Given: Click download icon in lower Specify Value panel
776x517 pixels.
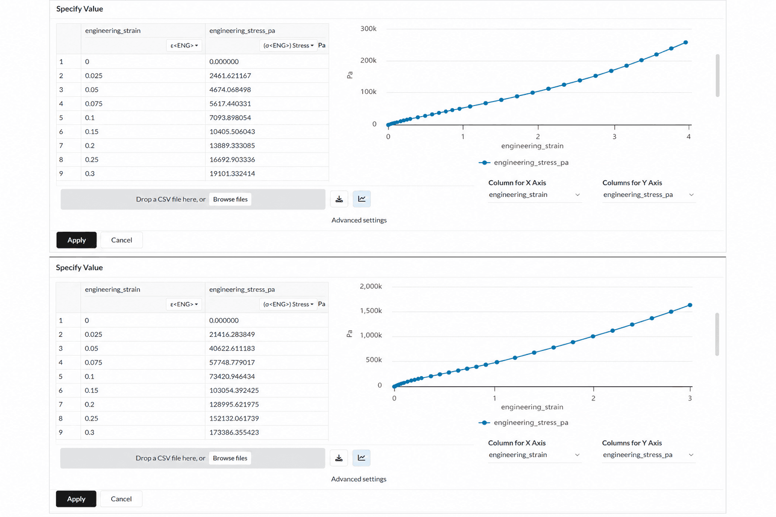Looking at the screenshot, I should pyautogui.click(x=339, y=458).
